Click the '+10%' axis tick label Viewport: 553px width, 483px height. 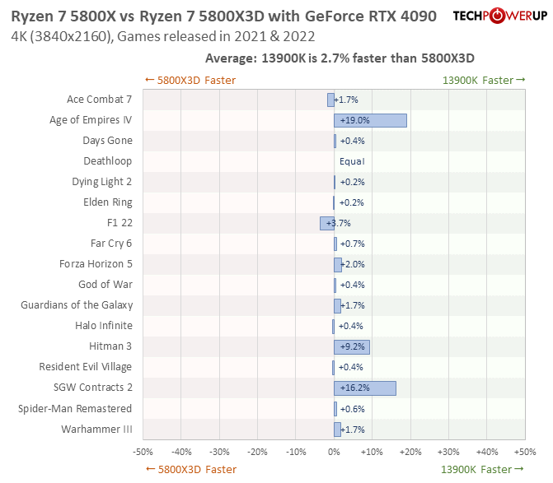372,452
